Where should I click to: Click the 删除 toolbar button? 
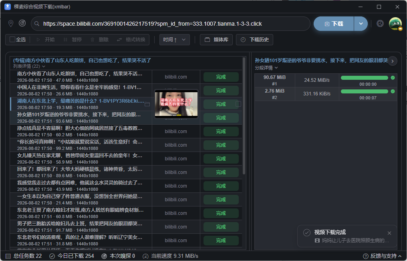pyautogui.click(x=99, y=39)
